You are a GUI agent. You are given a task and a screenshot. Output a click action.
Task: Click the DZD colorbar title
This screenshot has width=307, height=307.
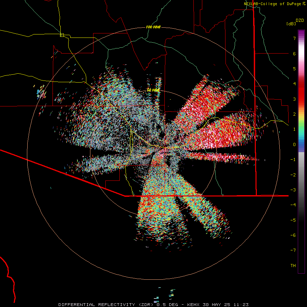(x=299, y=20)
